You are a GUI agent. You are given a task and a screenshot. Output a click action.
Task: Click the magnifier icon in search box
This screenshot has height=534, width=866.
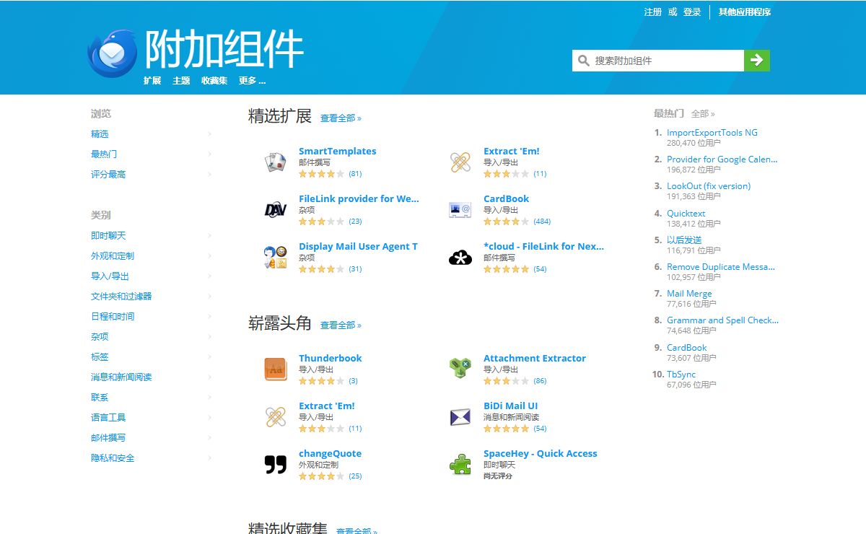pos(583,61)
